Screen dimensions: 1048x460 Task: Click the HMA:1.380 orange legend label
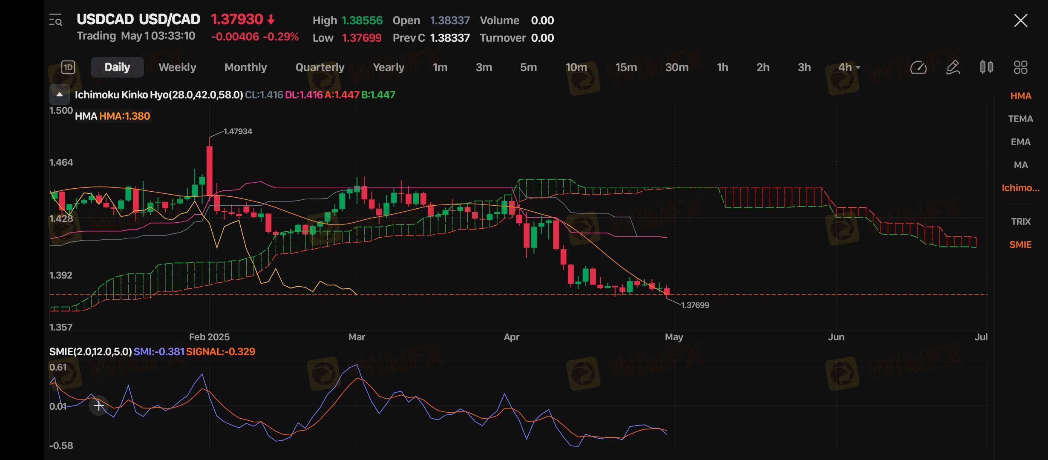pos(124,116)
